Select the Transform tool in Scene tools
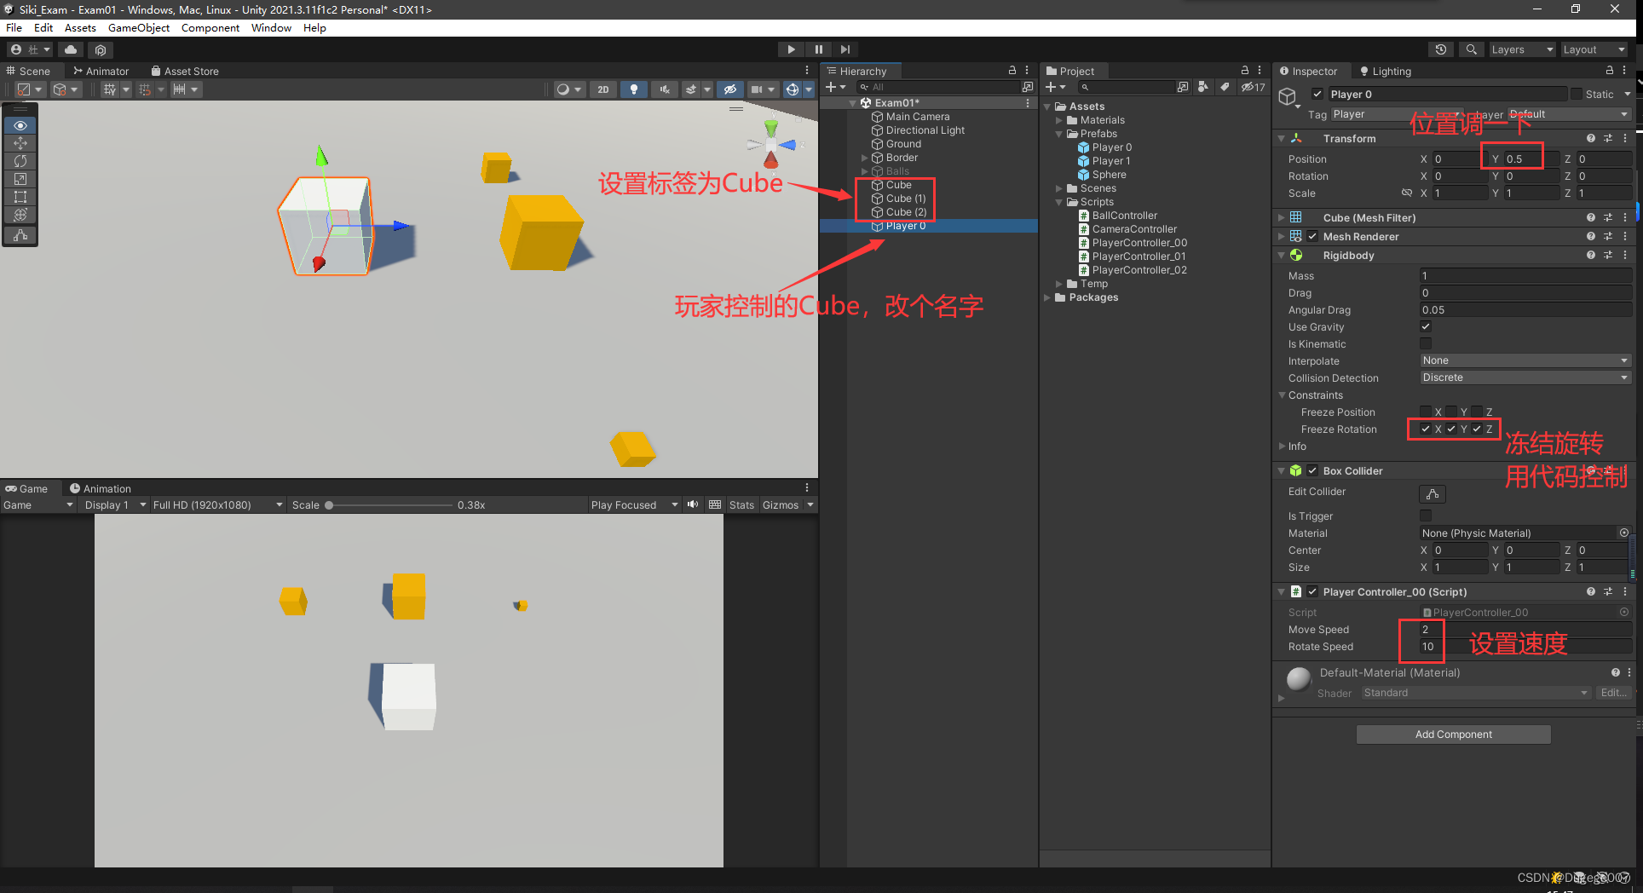This screenshot has width=1643, height=893. coord(20,215)
